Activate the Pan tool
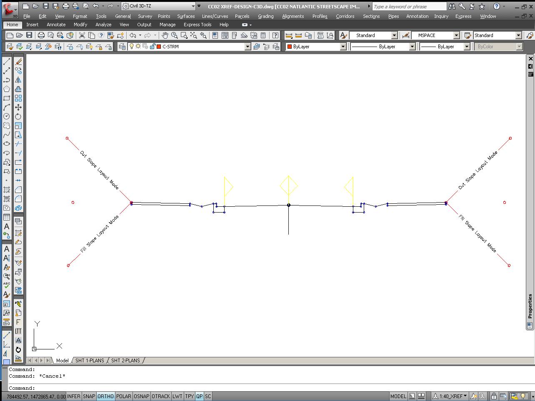The height and width of the screenshot is (401, 535). (x=165, y=35)
